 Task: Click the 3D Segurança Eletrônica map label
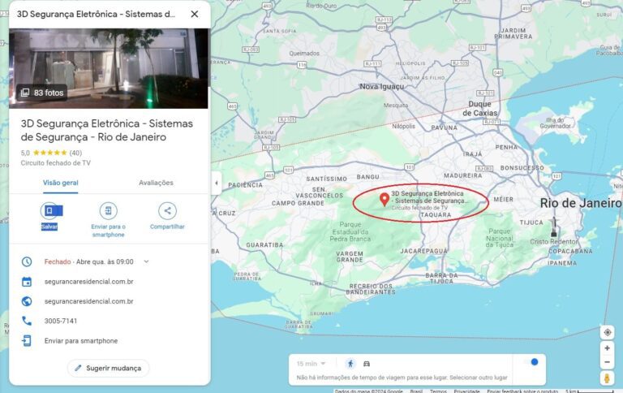click(x=429, y=197)
